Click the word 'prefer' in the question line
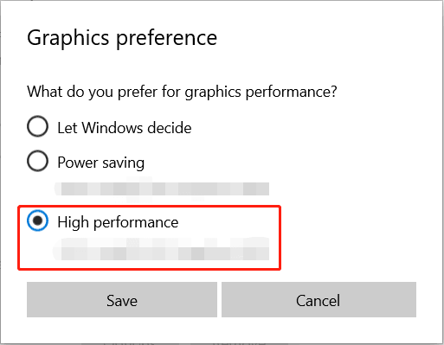 (138, 93)
